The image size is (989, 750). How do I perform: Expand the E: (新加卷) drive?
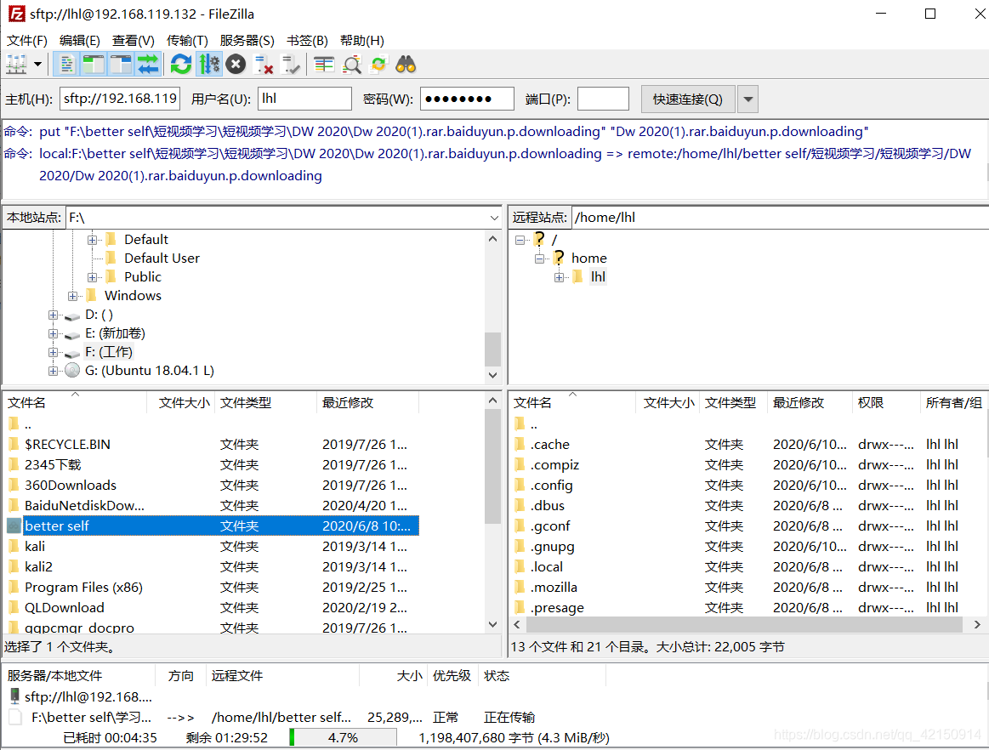coord(53,333)
